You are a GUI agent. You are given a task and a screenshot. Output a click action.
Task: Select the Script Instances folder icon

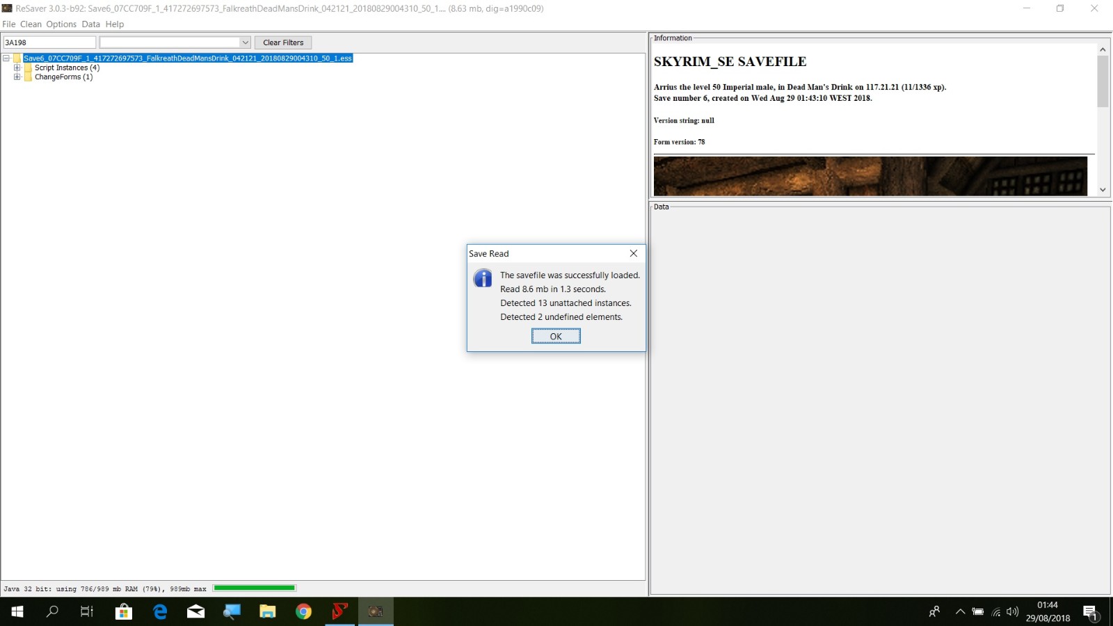[29, 68]
